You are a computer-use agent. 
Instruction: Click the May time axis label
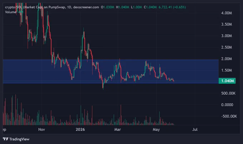156,129
